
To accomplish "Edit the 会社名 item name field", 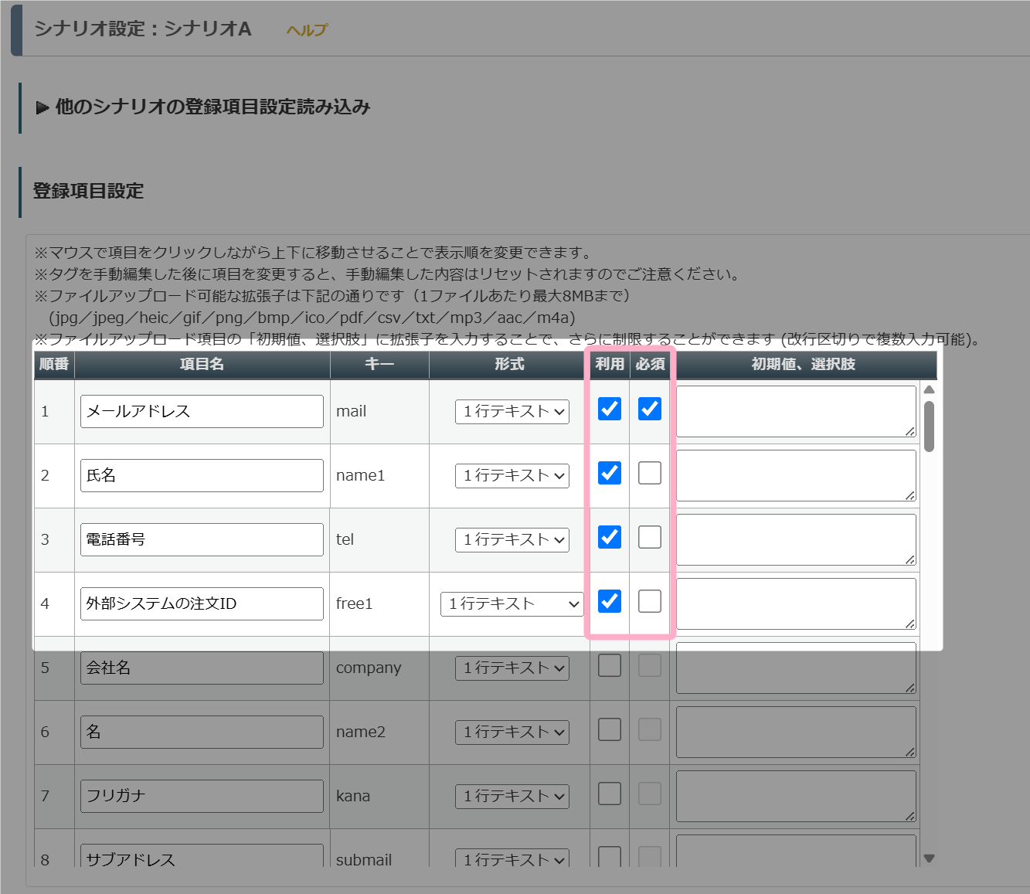I will tap(202, 668).
